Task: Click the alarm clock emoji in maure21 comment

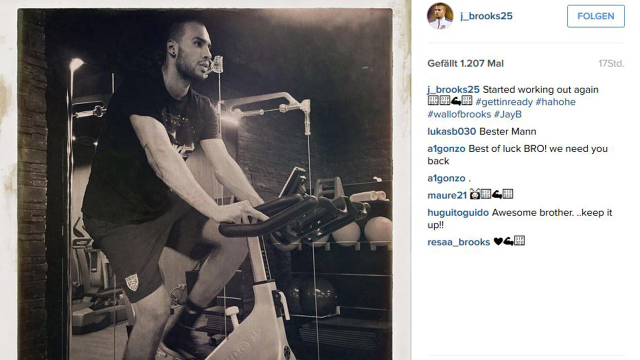Action: (474, 194)
